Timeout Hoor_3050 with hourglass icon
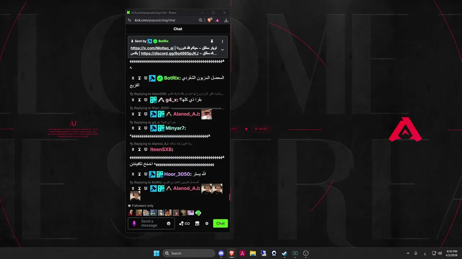 (139, 174)
